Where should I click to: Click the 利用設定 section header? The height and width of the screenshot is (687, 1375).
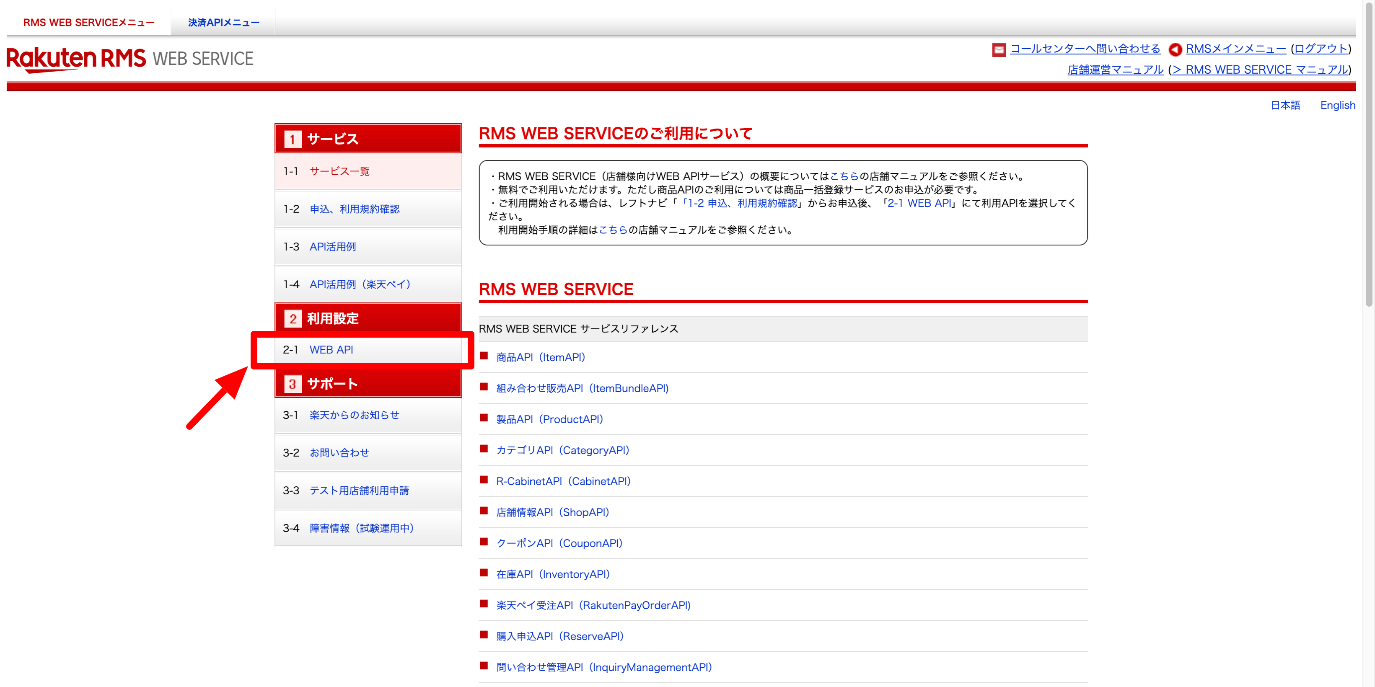[x=368, y=318]
